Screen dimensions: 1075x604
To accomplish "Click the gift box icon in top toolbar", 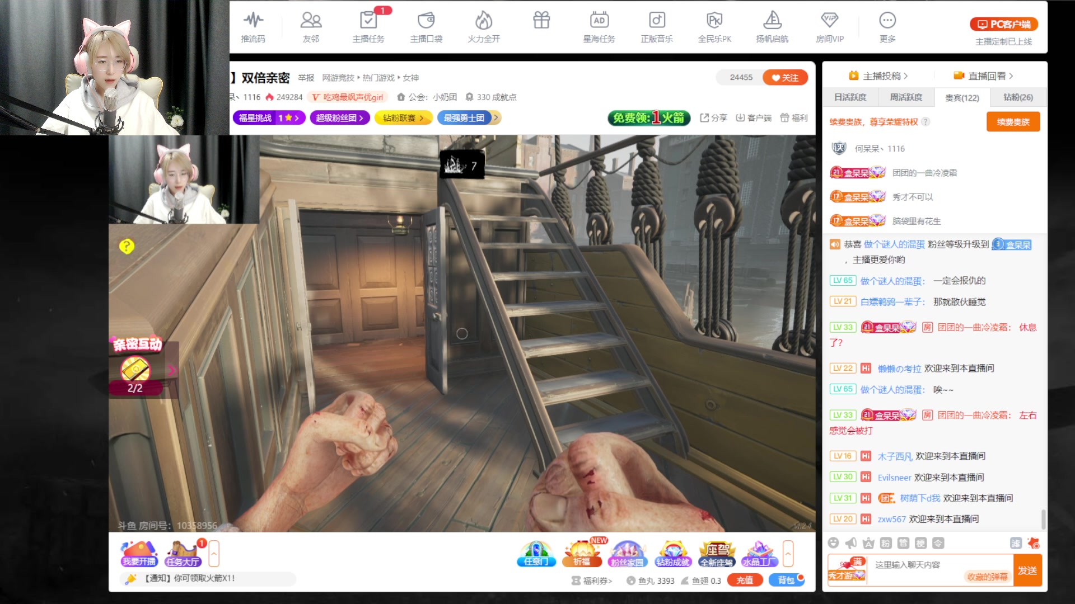I will coord(541,21).
